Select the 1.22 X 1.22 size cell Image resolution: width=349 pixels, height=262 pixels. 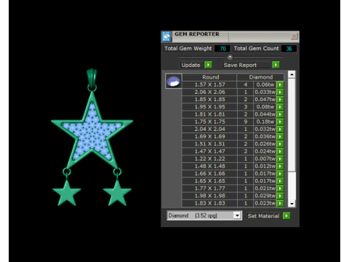tap(209, 159)
